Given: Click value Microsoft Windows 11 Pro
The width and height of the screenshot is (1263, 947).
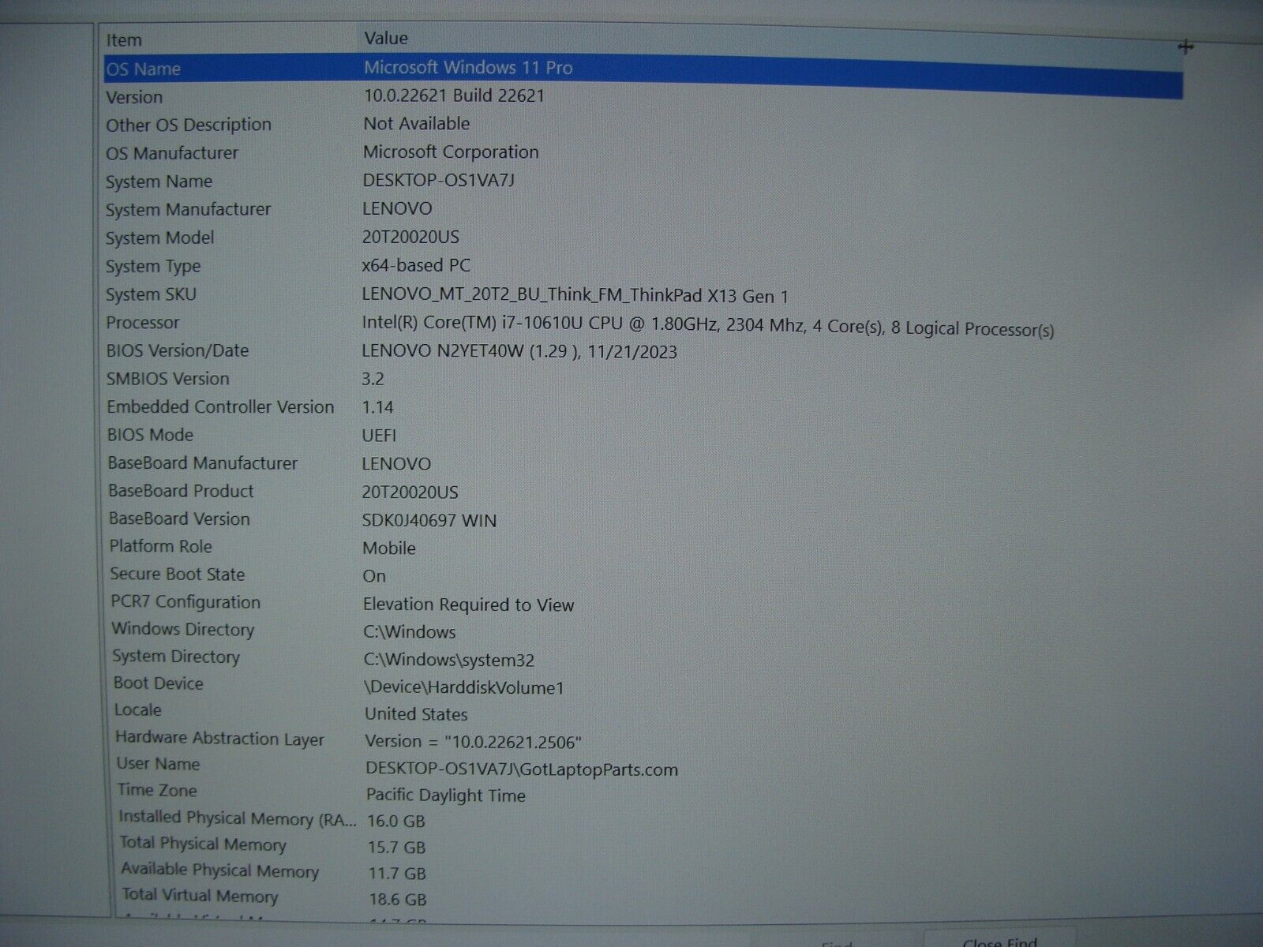Looking at the screenshot, I should click(468, 67).
